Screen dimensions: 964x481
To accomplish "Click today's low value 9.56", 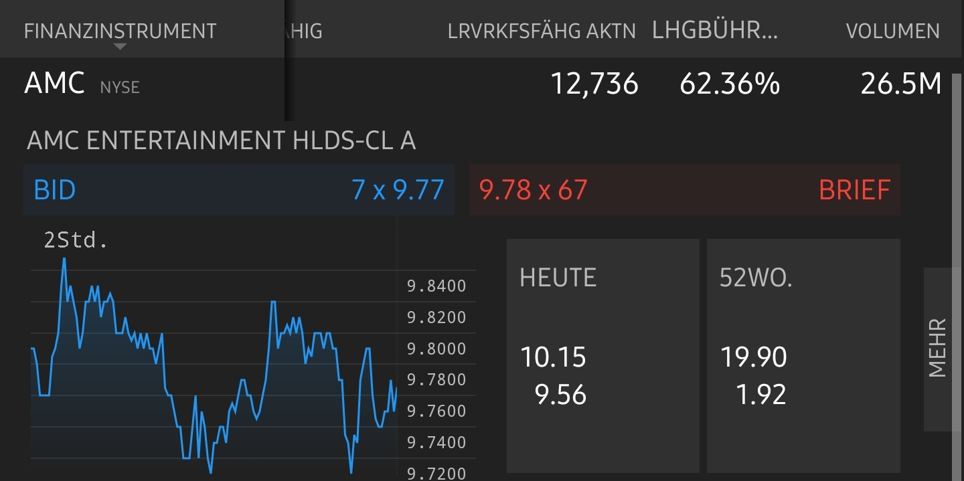I will tap(561, 395).
